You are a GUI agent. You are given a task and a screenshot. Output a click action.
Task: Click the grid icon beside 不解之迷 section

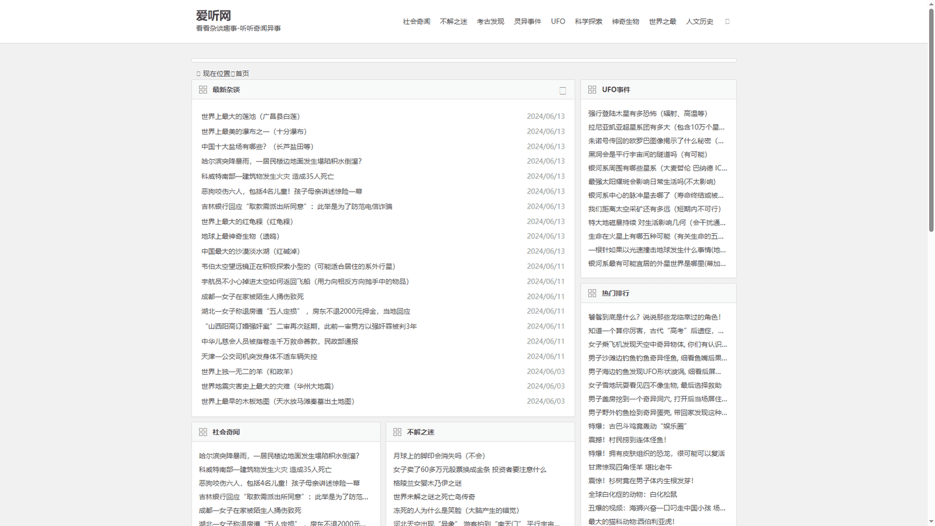[x=397, y=432]
